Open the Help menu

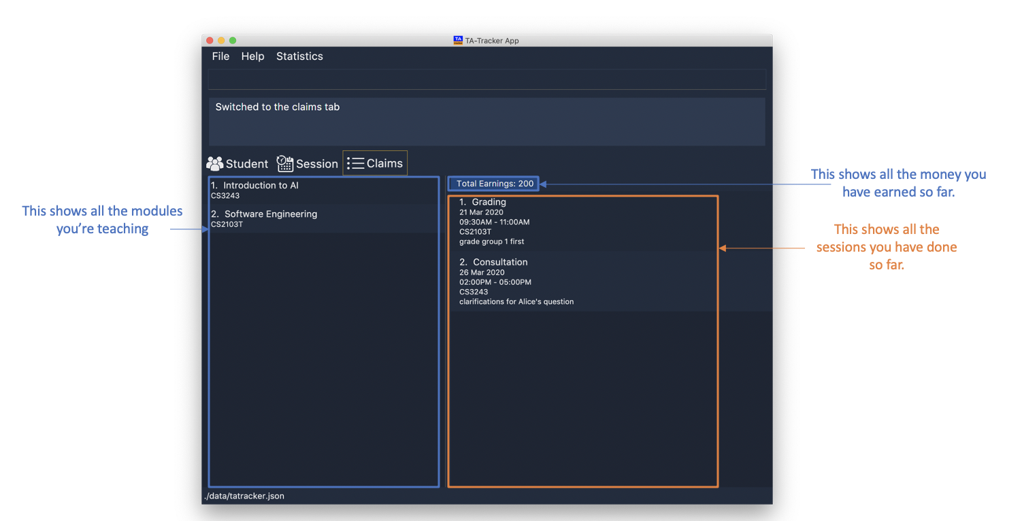point(252,56)
